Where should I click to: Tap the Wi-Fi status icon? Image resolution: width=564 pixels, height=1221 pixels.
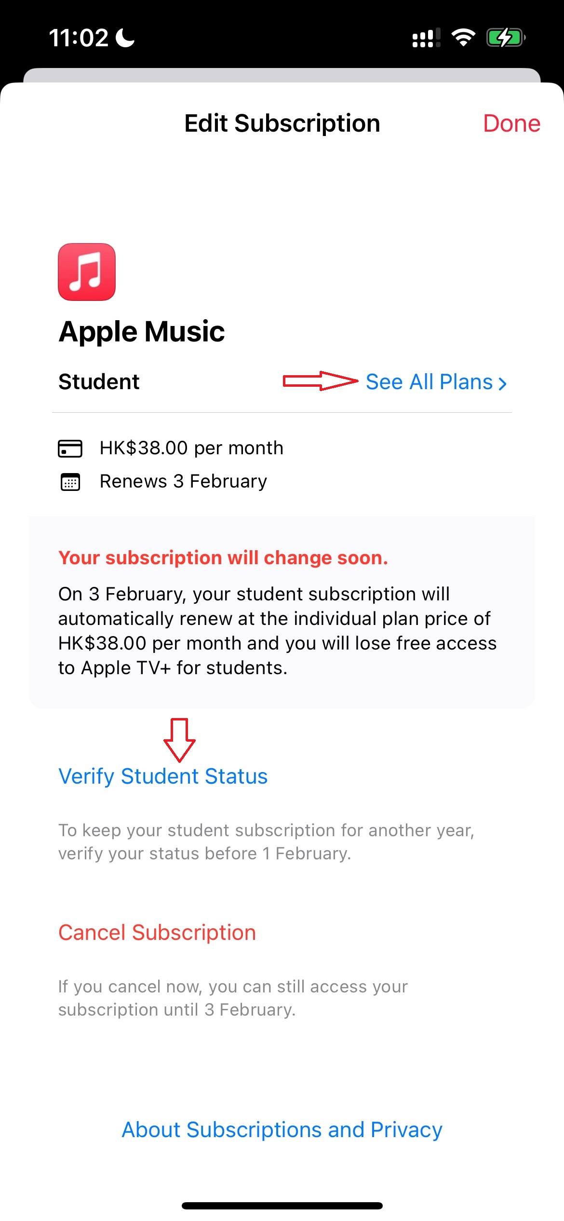click(463, 38)
